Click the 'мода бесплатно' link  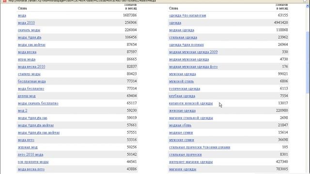coord(31,88)
